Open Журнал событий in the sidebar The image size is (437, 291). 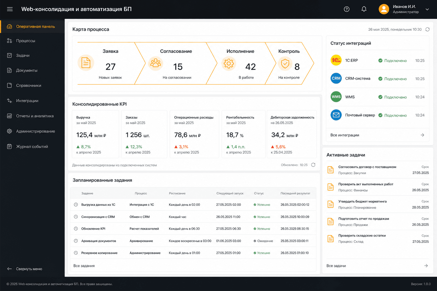[32, 147]
